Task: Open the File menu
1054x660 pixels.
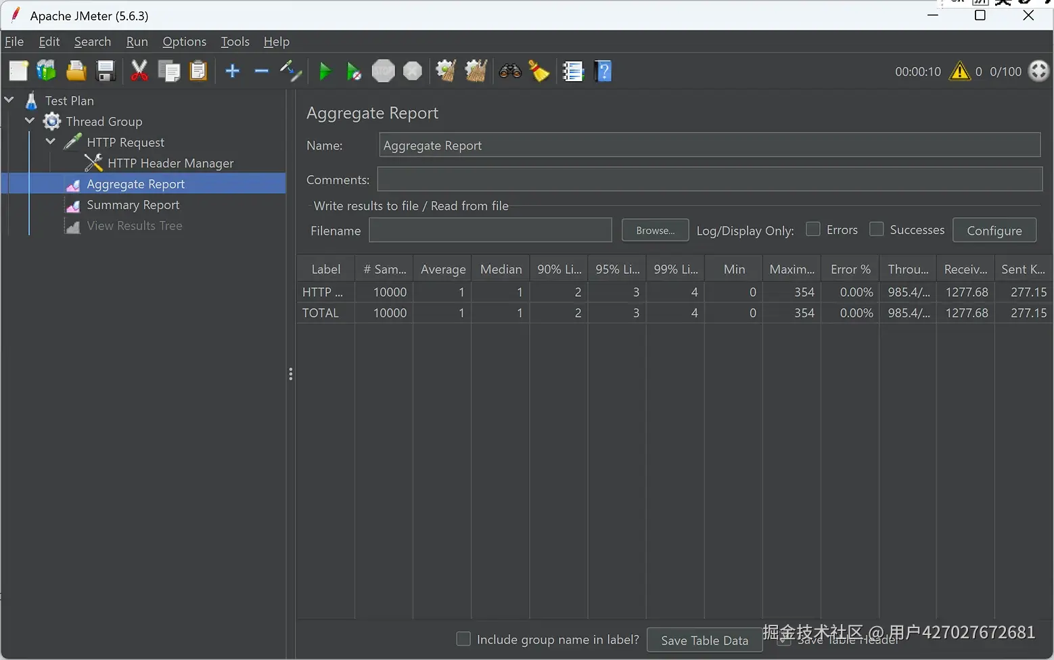Action: 14,41
